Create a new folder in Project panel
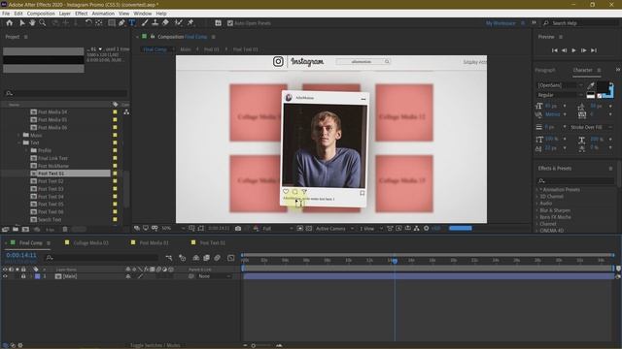 pos(16,229)
